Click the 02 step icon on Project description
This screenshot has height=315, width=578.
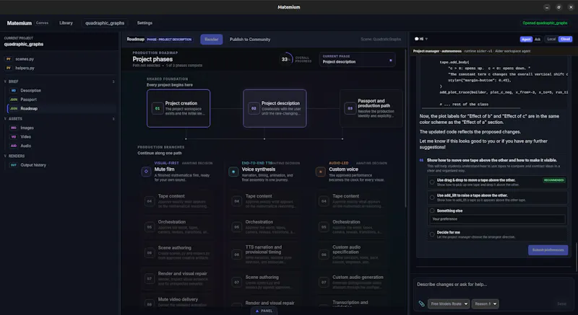[254, 108]
